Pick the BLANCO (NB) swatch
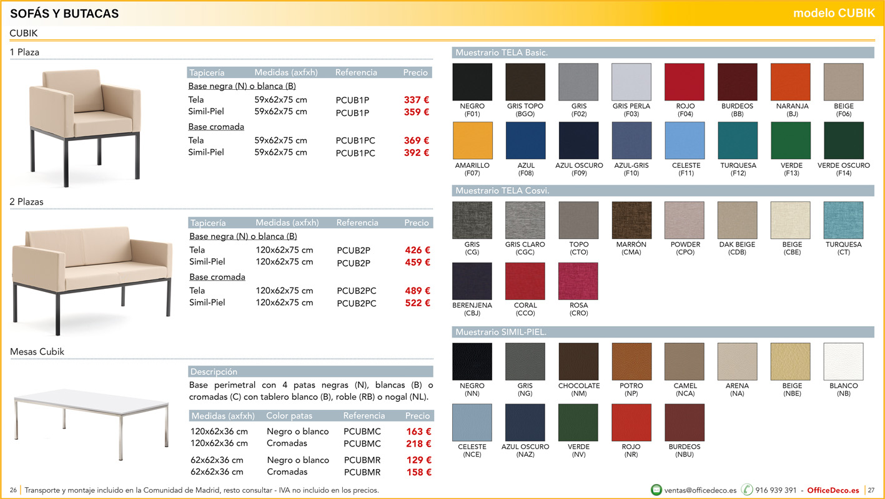885x499 pixels. [x=844, y=362]
